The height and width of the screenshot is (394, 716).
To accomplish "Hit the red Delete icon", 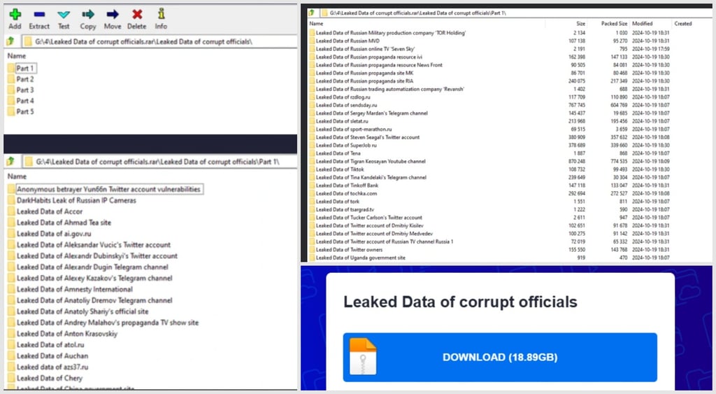I will click(136, 15).
